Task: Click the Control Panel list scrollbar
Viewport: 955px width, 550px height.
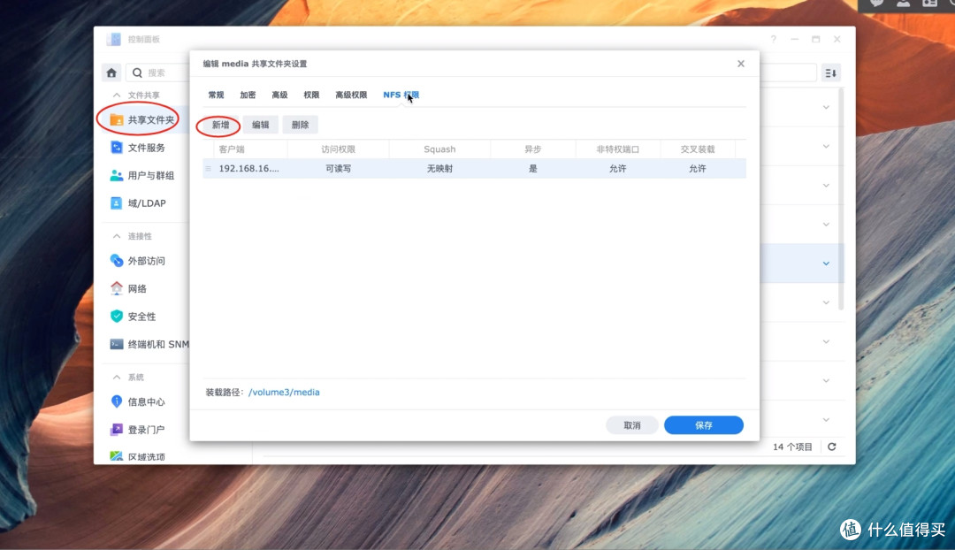Action: 841,200
